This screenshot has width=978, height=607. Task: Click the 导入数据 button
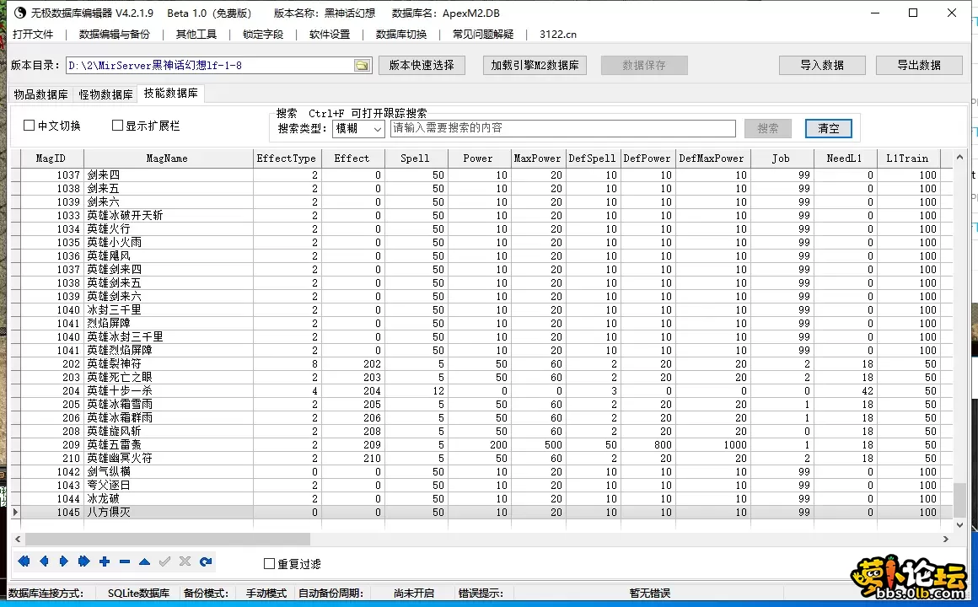(x=822, y=66)
